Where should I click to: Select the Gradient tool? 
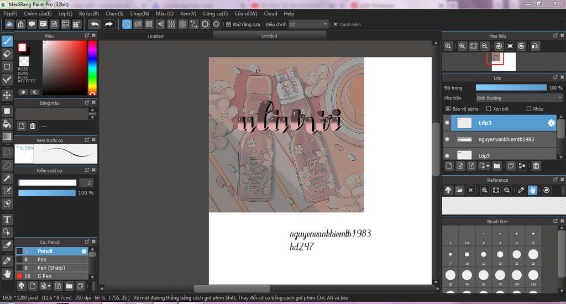[7, 137]
